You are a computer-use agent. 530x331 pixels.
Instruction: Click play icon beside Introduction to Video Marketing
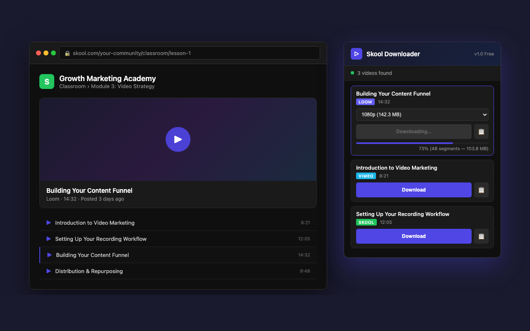pos(48,223)
